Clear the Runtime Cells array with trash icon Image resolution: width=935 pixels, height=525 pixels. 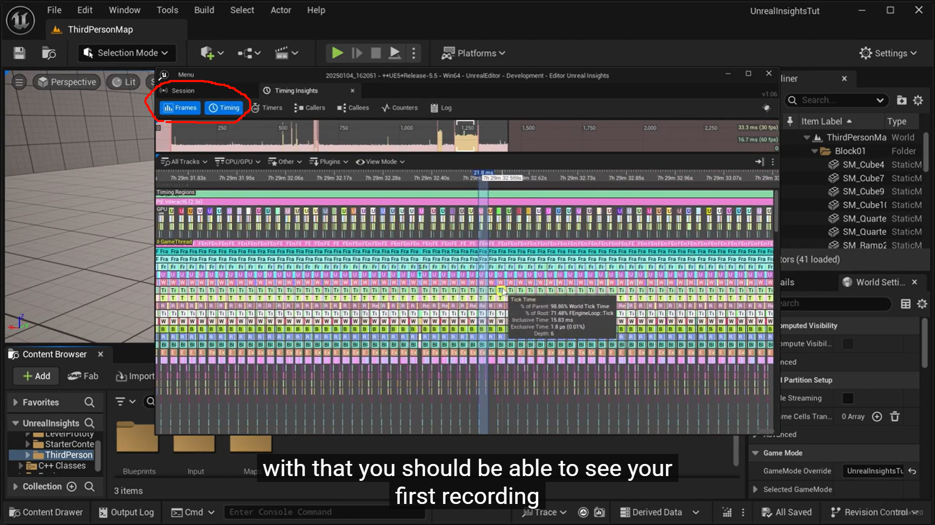(x=895, y=417)
